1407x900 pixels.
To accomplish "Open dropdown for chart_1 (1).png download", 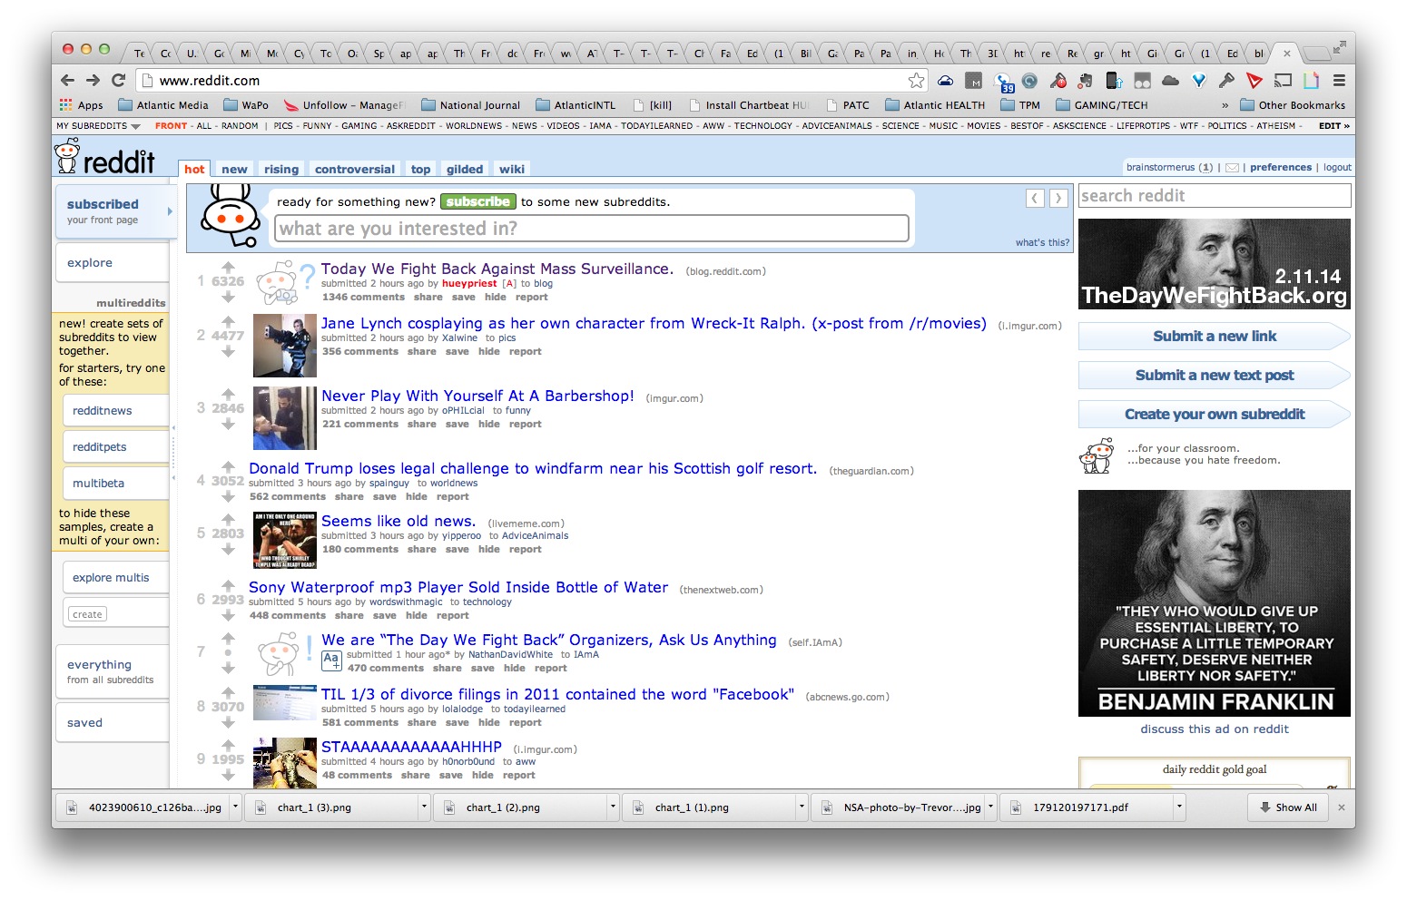I will (x=802, y=807).
